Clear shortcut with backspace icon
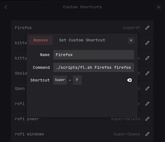The width and height of the screenshot is (165, 142). pyautogui.click(x=129, y=80)
